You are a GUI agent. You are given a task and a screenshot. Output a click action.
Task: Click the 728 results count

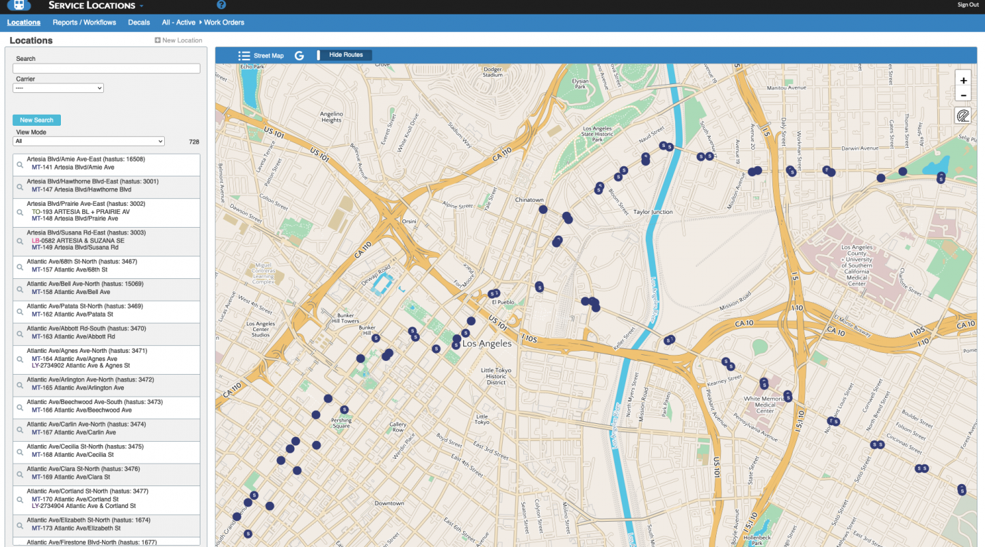(194, 142)
